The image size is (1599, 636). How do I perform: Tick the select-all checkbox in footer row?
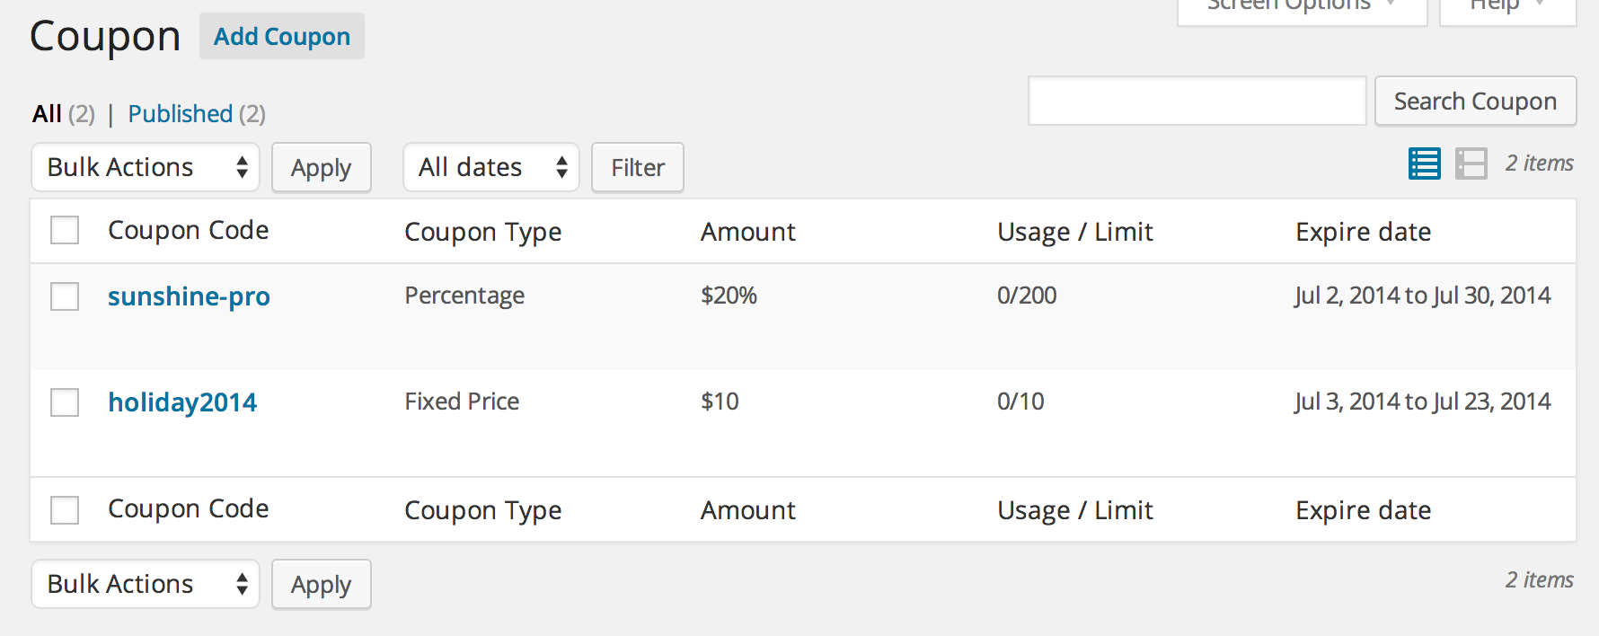(x=65, y=510)
